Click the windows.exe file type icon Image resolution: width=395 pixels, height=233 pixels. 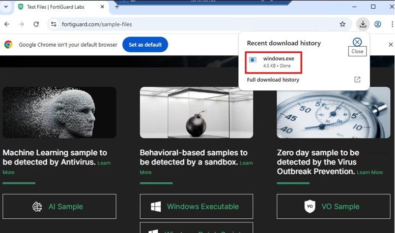coord(252,60)
